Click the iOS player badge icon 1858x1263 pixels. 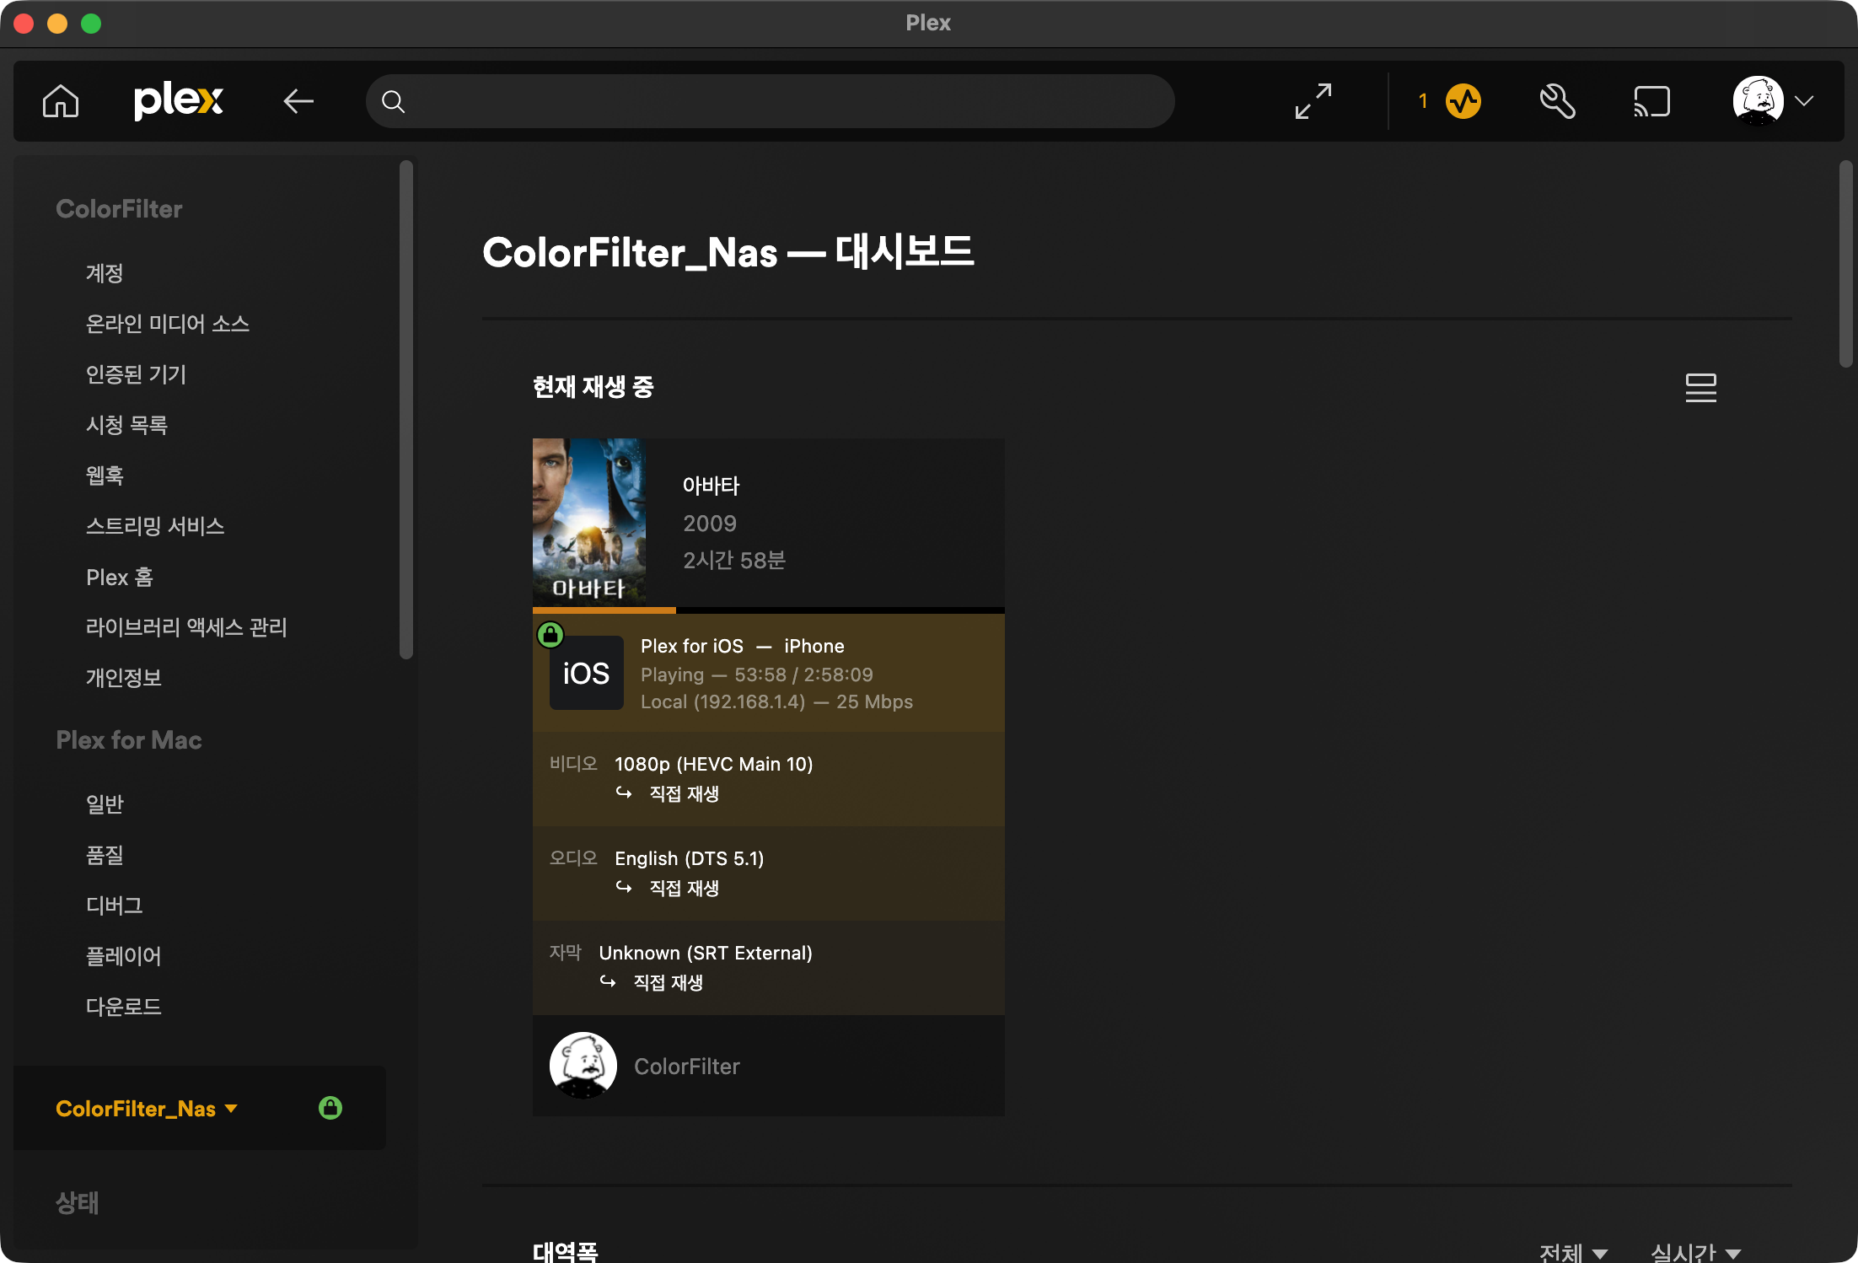586,673
